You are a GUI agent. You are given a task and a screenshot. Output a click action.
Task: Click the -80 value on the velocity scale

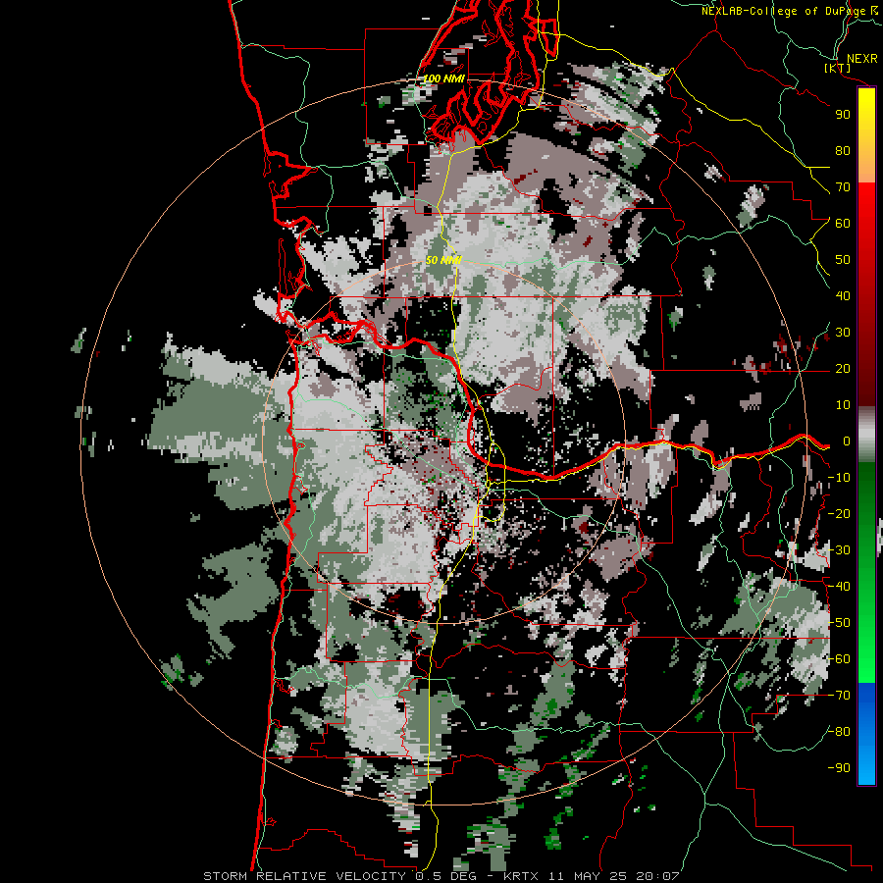click(839, 732)
